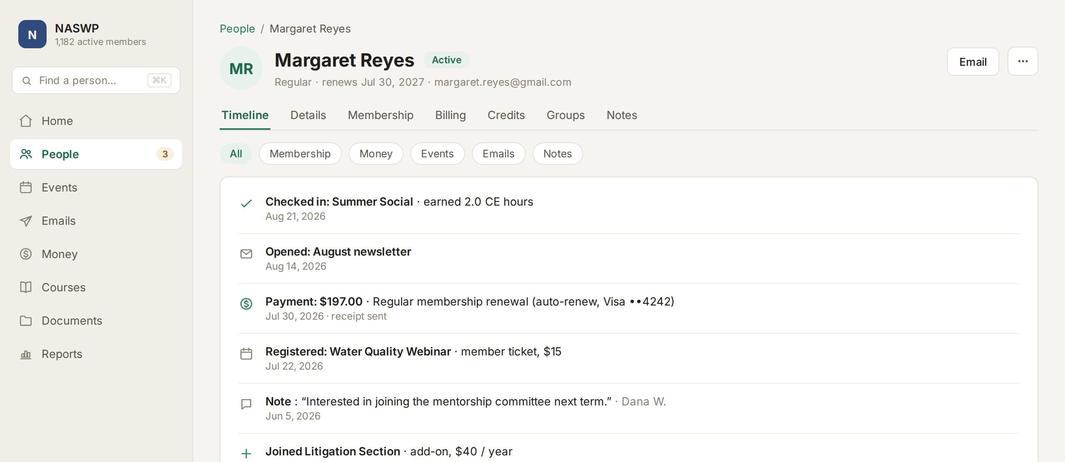Filter timeline by Membership chip

(300, 154)
